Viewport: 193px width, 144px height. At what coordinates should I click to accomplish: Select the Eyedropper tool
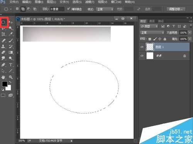11,34
